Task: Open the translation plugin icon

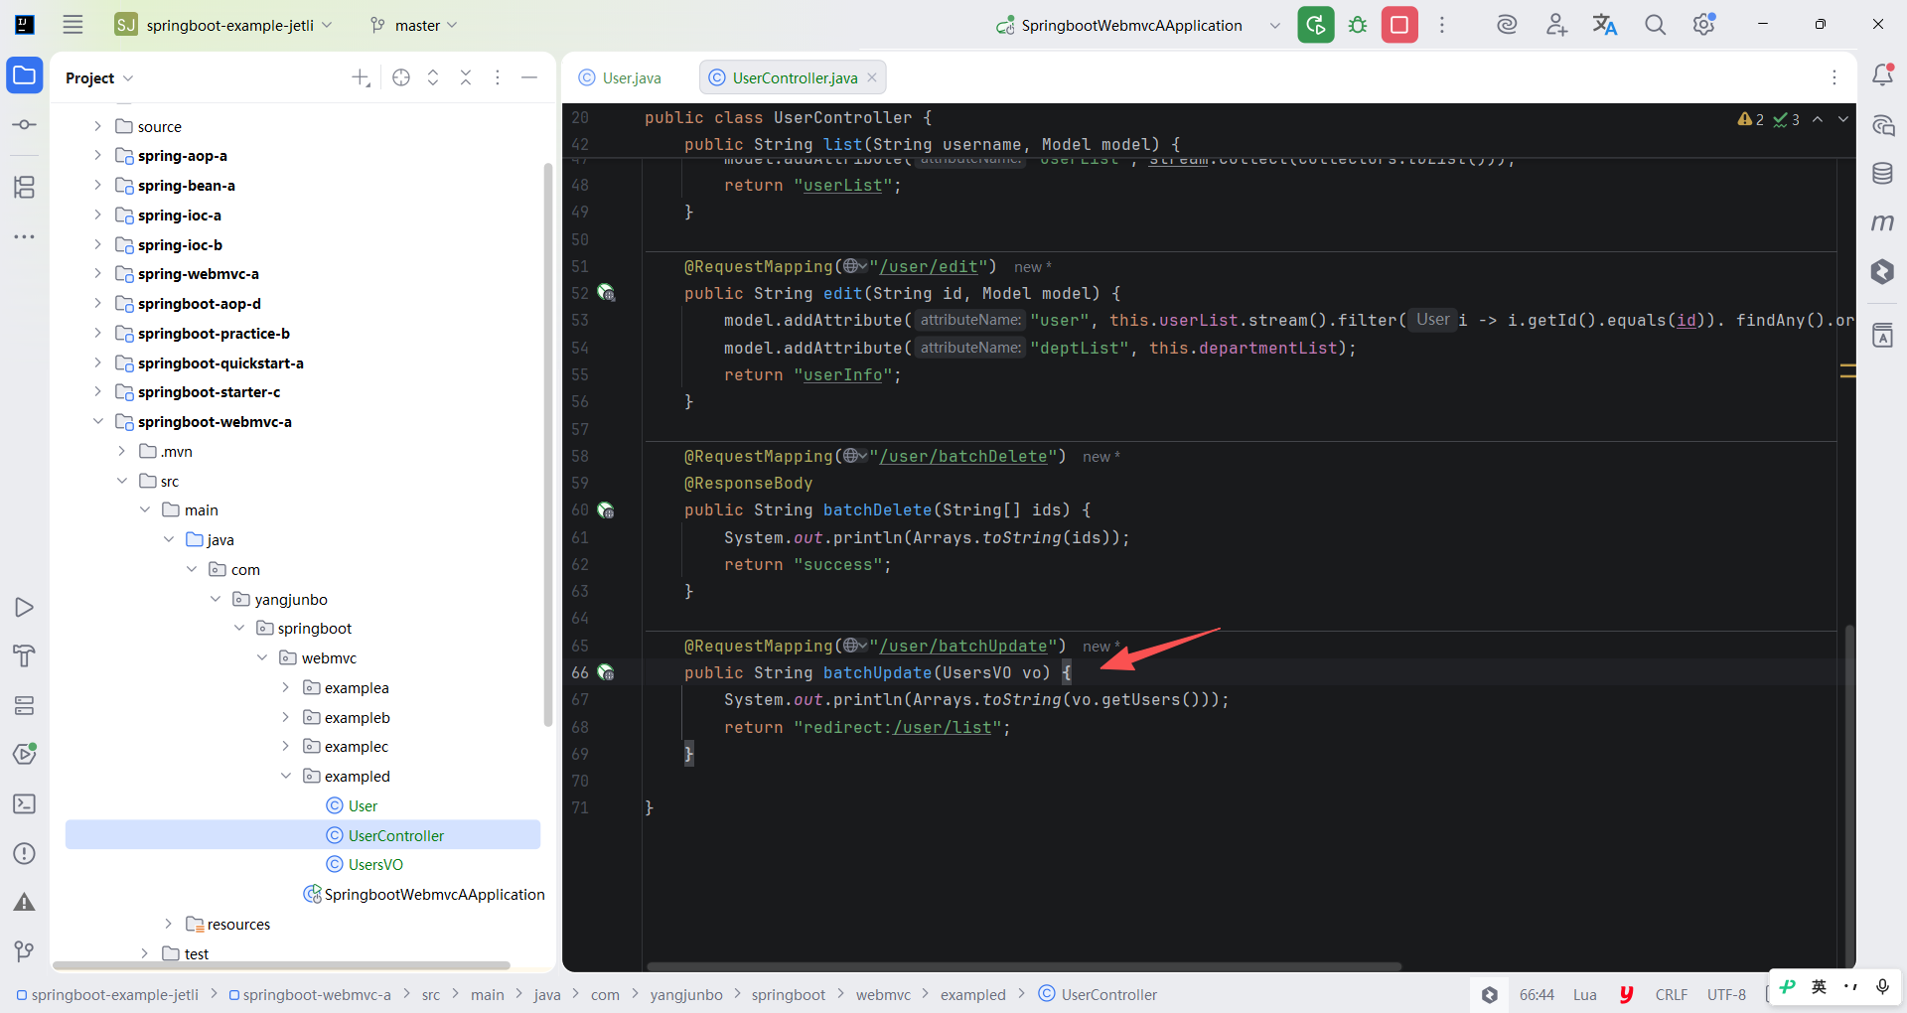Action: [x=1605, y=25]
